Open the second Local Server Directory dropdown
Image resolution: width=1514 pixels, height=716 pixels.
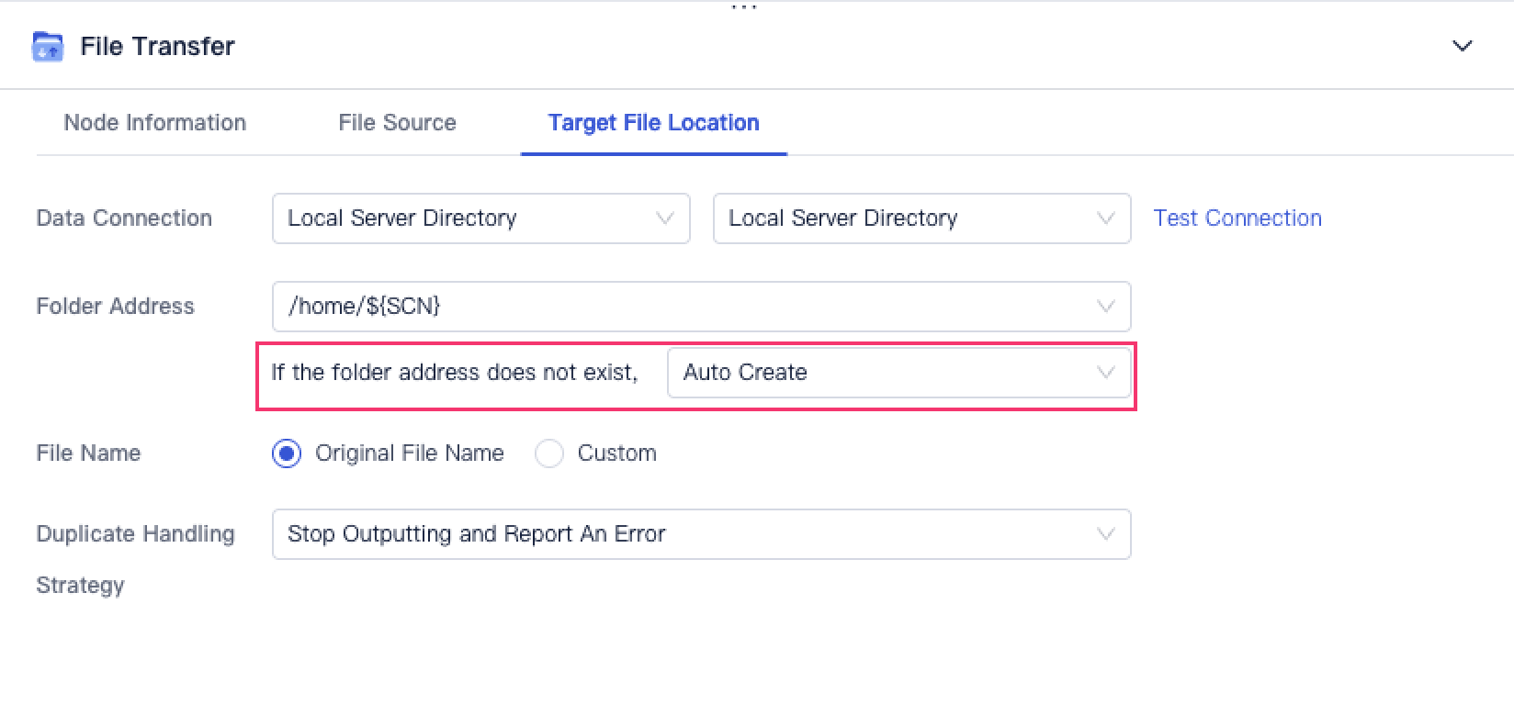coord(922,218)
